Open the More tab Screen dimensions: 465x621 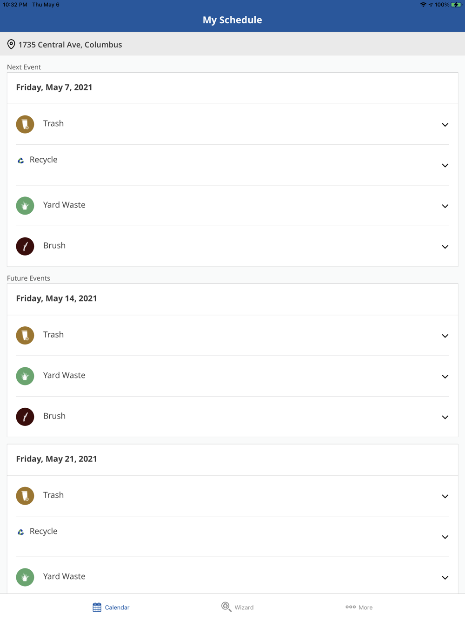[x=359, y=607]
